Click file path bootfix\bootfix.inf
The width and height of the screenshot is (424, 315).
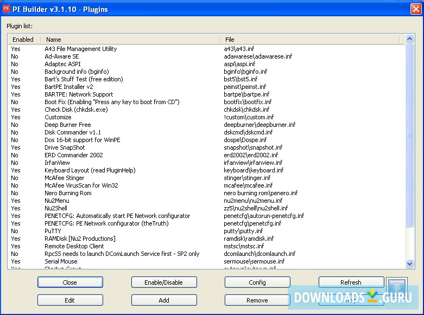pos(248,102)
